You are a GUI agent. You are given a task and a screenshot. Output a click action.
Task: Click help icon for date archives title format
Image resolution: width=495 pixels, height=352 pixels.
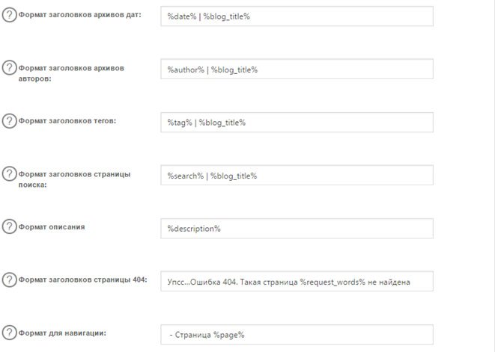(9, 15)
